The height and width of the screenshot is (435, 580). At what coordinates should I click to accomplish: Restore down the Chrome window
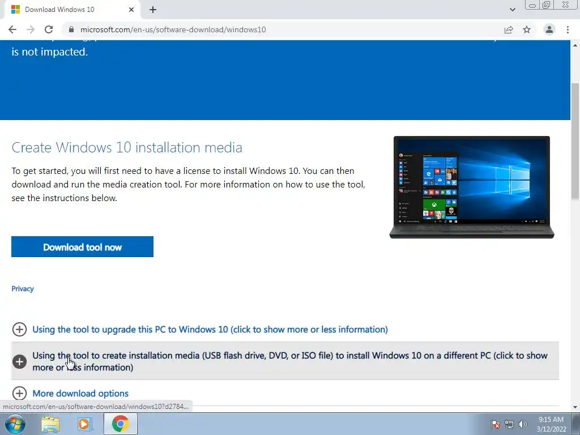coord(546,5)
